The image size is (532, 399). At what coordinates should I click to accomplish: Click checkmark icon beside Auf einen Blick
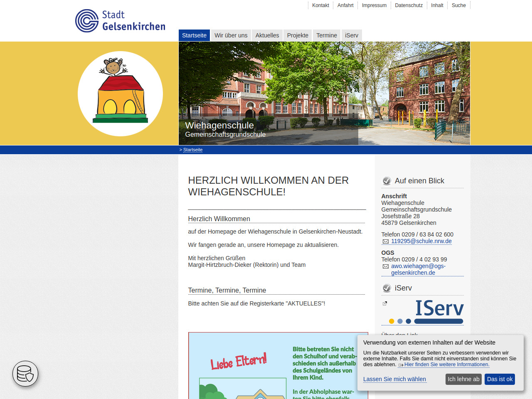(387, 181)
